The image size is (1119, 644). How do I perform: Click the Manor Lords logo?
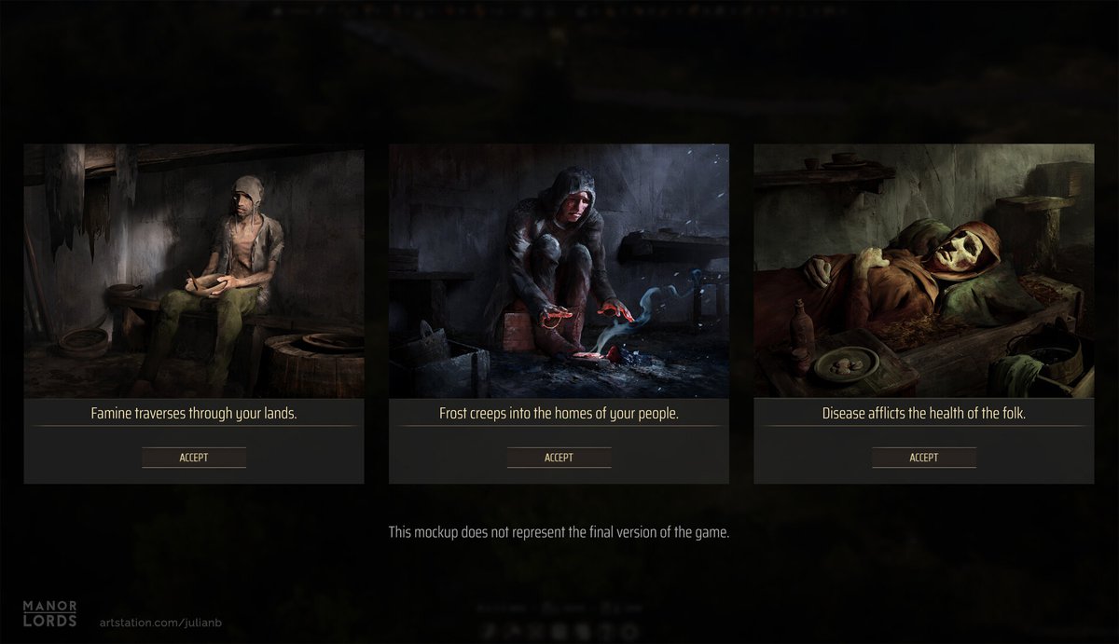point(50,614)
